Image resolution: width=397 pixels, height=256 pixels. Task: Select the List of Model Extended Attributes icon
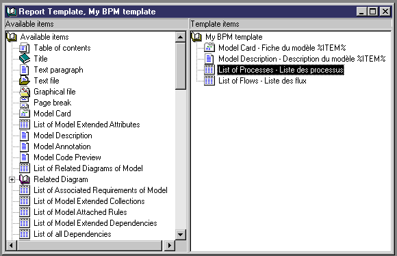point(25,125)
